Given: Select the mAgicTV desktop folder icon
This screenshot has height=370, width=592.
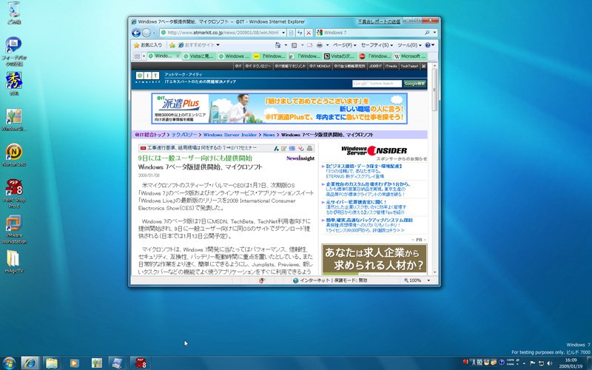Looking at the screenshot, I should [x=14, y=261].
